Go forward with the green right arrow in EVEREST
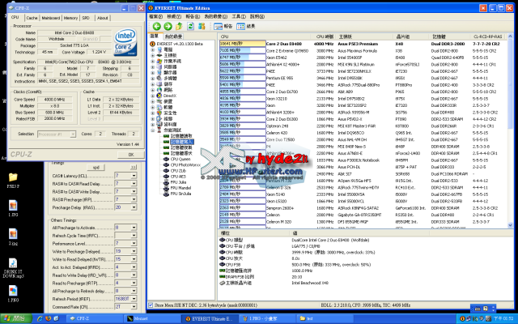Viewport: 518px width, 324px height. point(168,26)
